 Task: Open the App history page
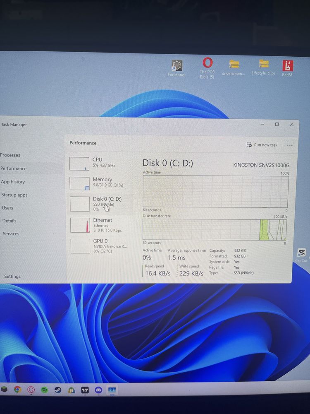coord(13,182)
